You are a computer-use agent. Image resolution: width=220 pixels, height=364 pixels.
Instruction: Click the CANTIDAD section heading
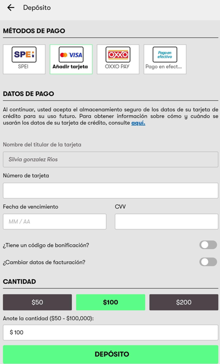20,282
